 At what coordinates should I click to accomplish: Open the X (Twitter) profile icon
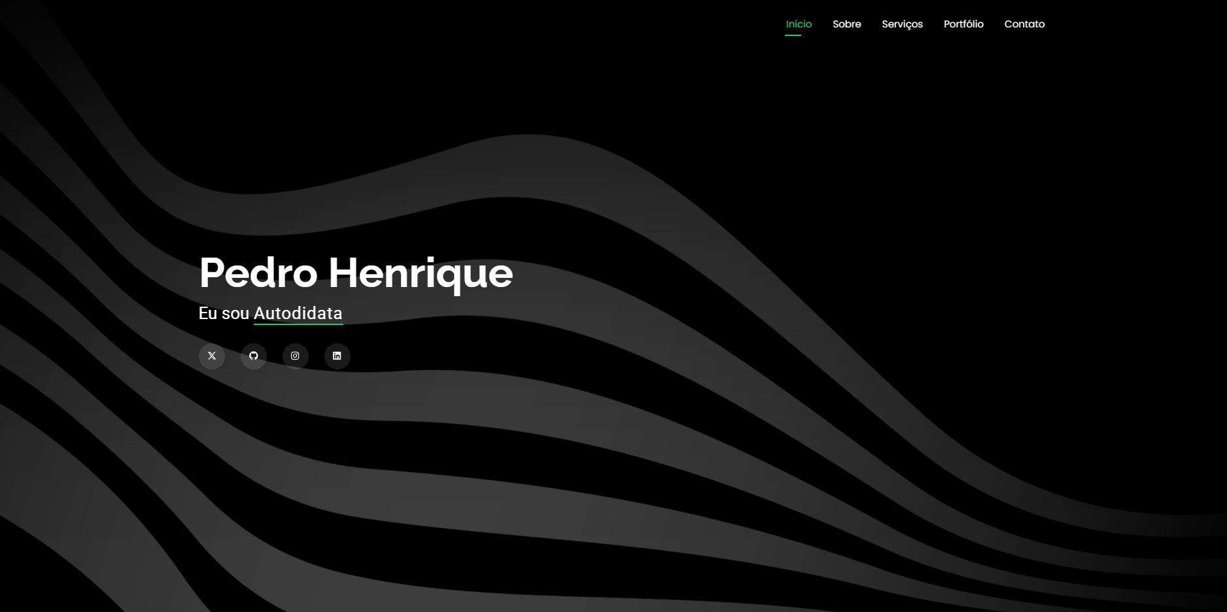tap(212, 356)
